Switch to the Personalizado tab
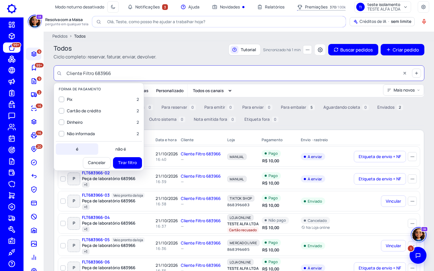The height and width of the screenshot is (271, 434). point(170,91)
